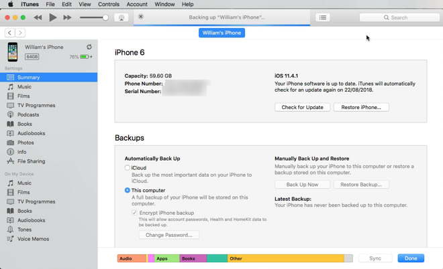443x269 pixels.
Task: Click the 64GB capacity badge
Action: pos(32,57)
